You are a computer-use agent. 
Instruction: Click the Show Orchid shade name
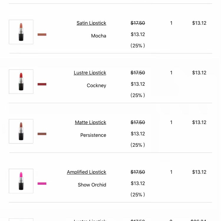tap(92, 185)
